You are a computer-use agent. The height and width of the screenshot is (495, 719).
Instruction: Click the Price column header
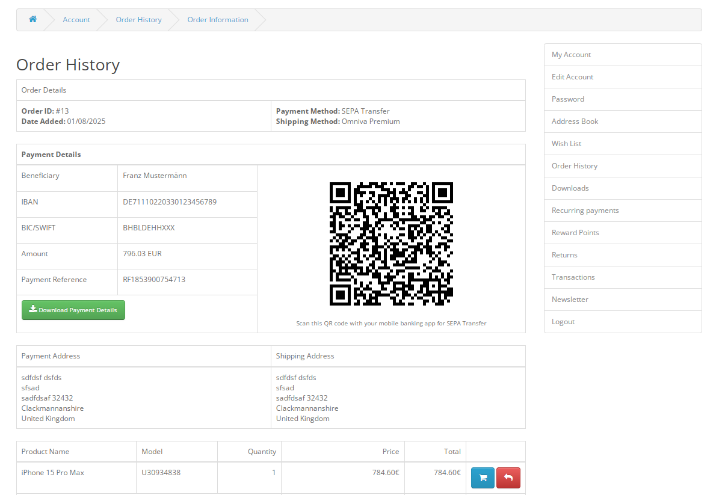390,452
